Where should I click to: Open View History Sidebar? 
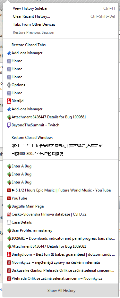tap(60, 8)
